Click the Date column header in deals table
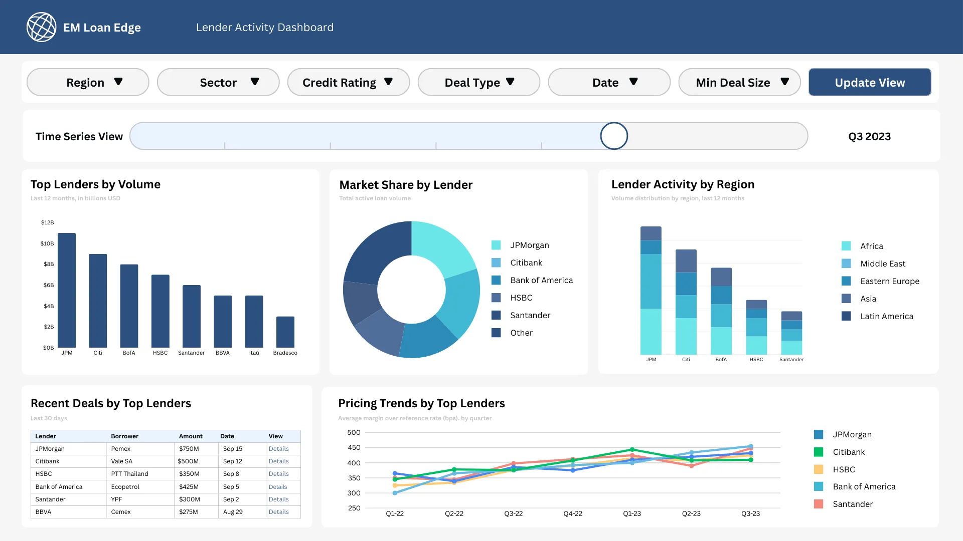This screenshot has height=541, width=963. 227,436
